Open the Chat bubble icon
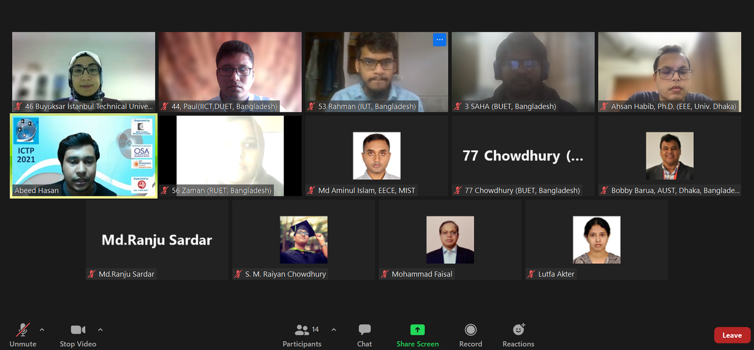Viewport: 754px width, 350px height. pyautogui.click(x=365, y=330)
